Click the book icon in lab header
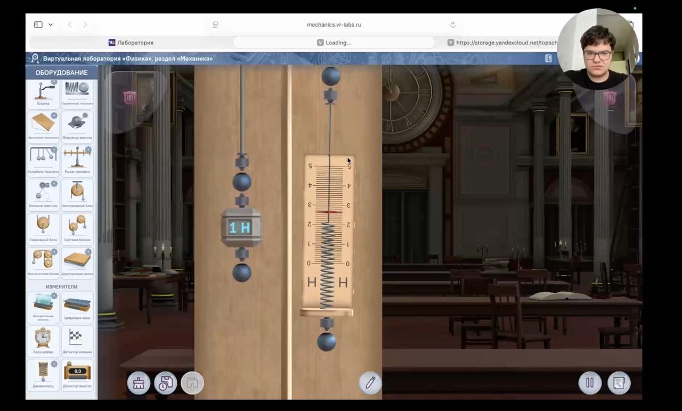This screenshot has height=411, width=682. [x=548, y=58]
